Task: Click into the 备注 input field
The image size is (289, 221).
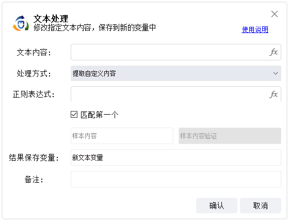Action: click(176, 179)
